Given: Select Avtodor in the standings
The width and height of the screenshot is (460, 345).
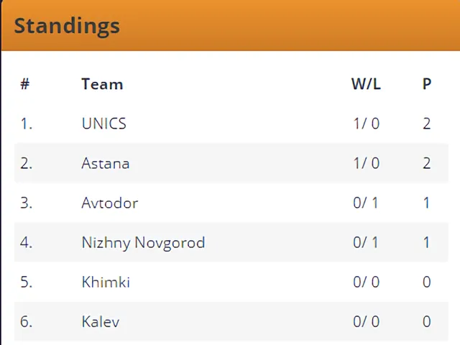Looking at the screenshot, I should click(109, 203).
